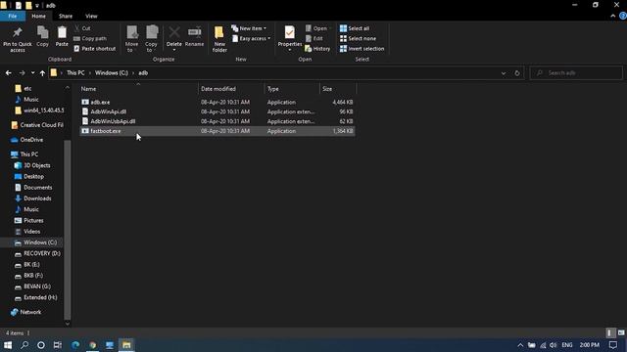Screen dimensions: 627x352
Task: Select the fastboot.exe file
Action: click(217, 131)
